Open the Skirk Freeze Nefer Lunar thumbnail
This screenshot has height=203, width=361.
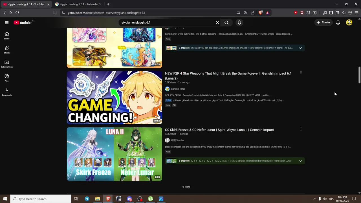pyautogui.click(x=115, y=154)
